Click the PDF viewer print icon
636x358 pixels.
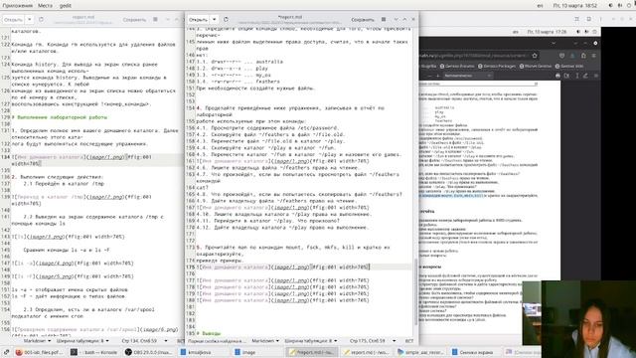pos(557,76)
